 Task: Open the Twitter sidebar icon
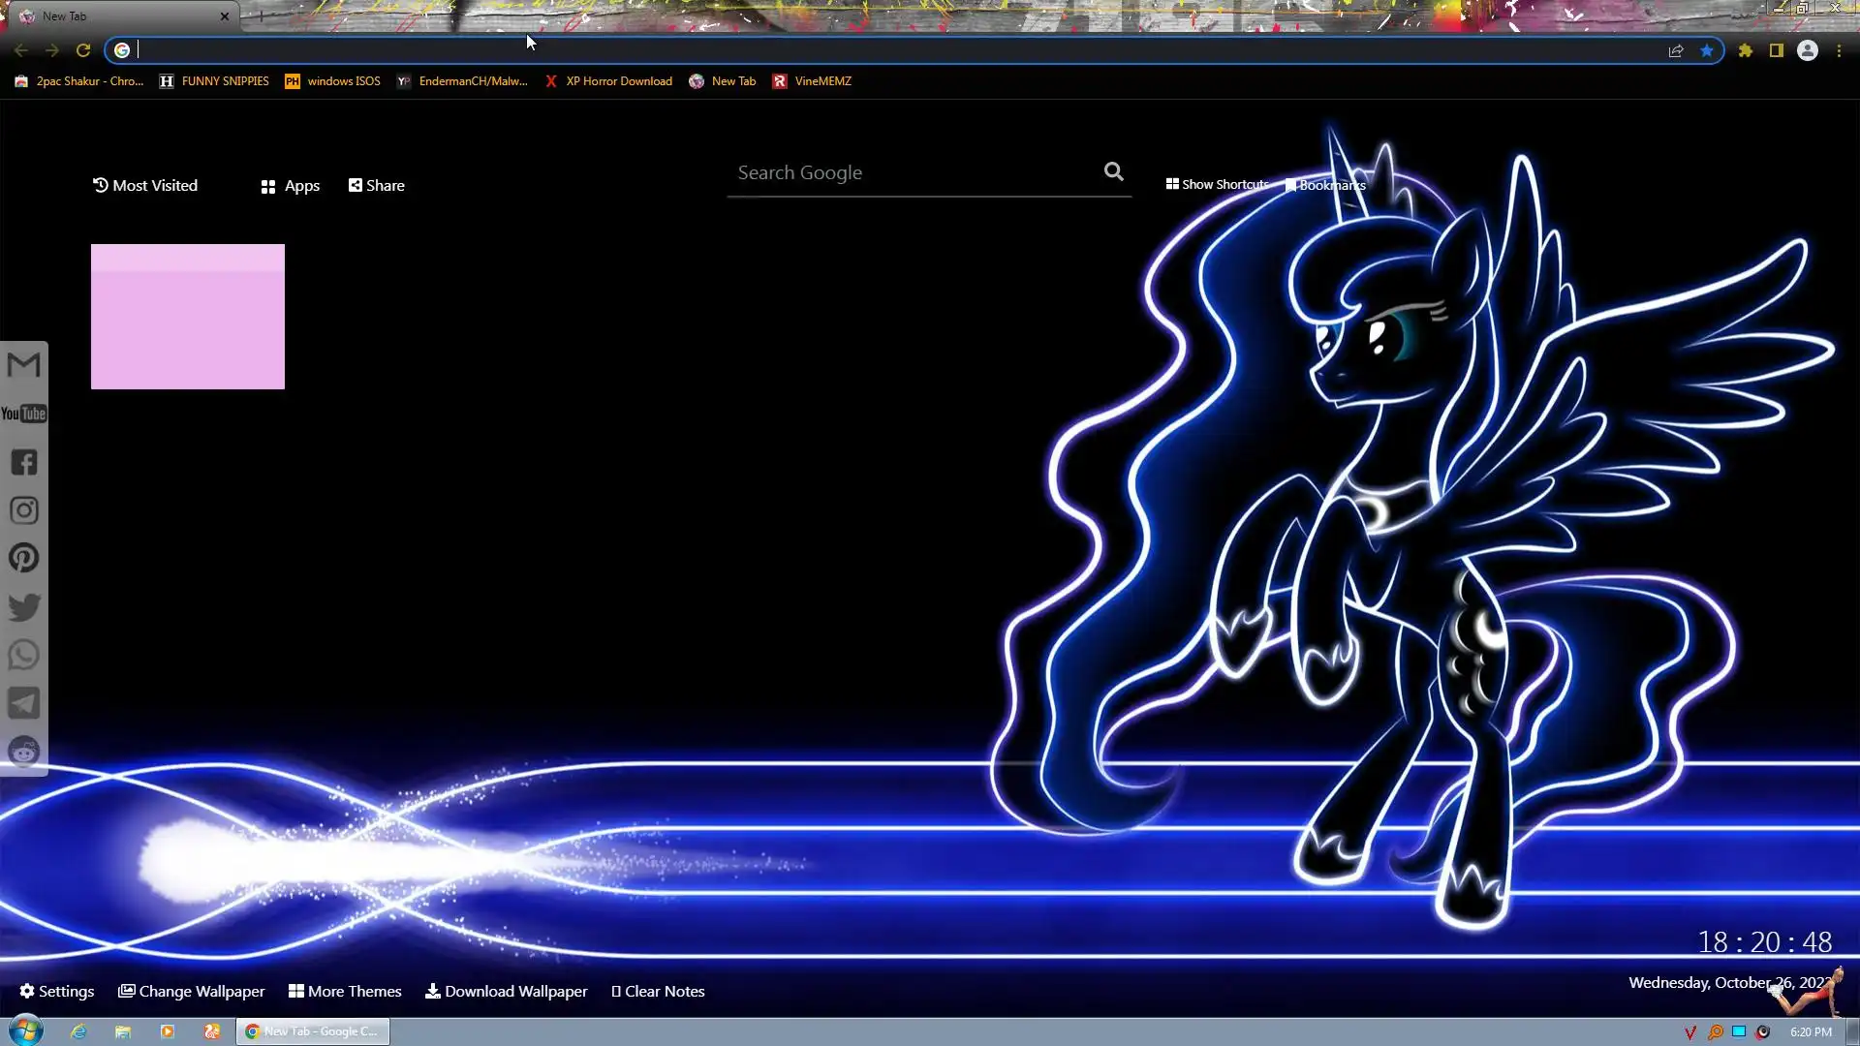tap(24, 607)
